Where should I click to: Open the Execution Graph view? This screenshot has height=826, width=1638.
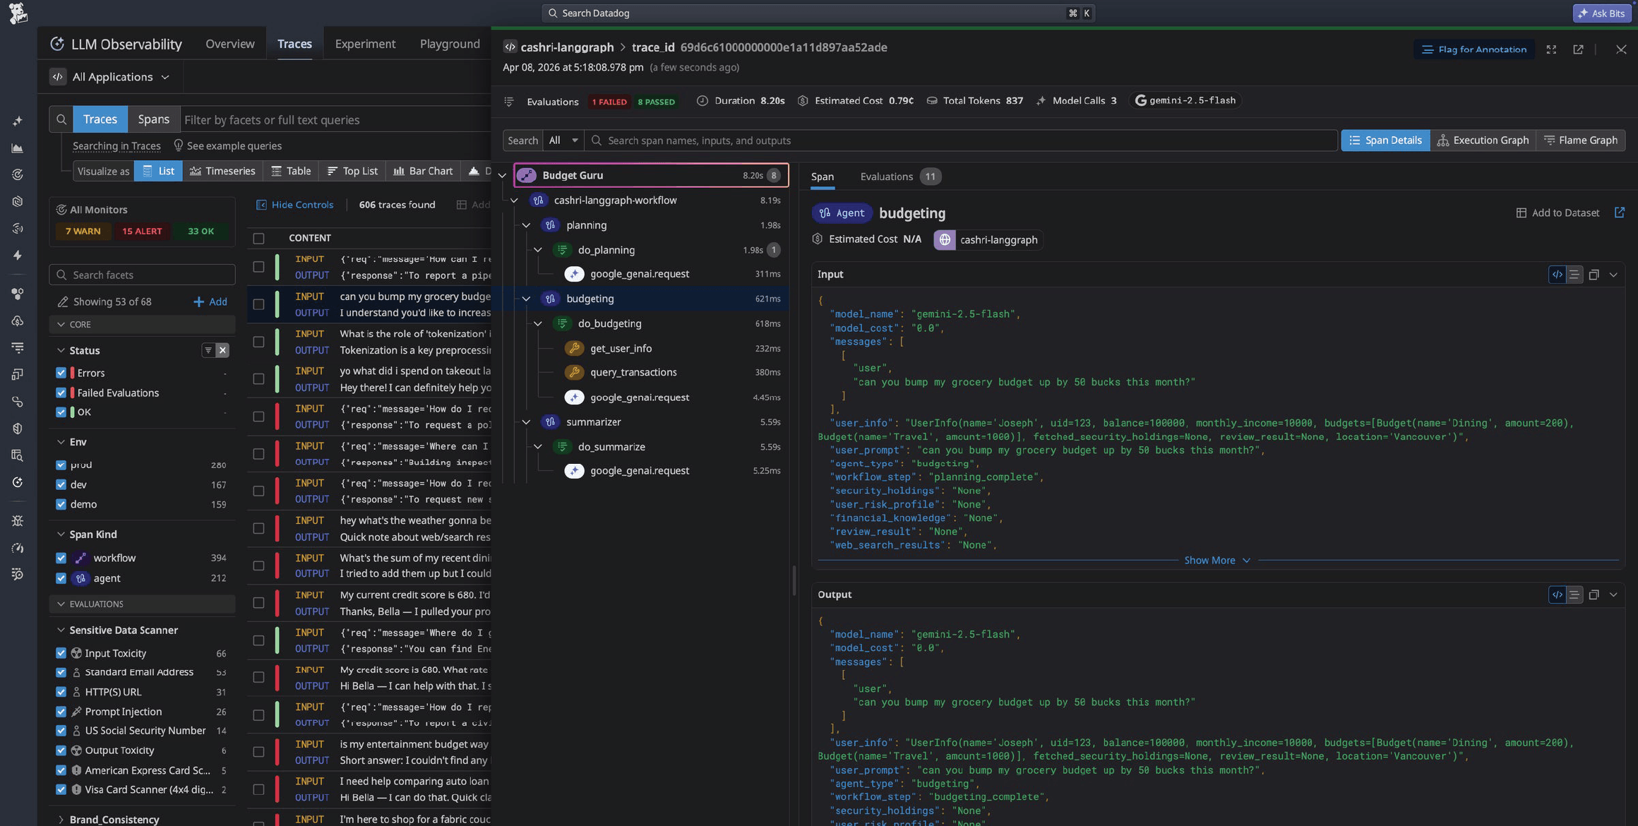tap(1483, 140)
